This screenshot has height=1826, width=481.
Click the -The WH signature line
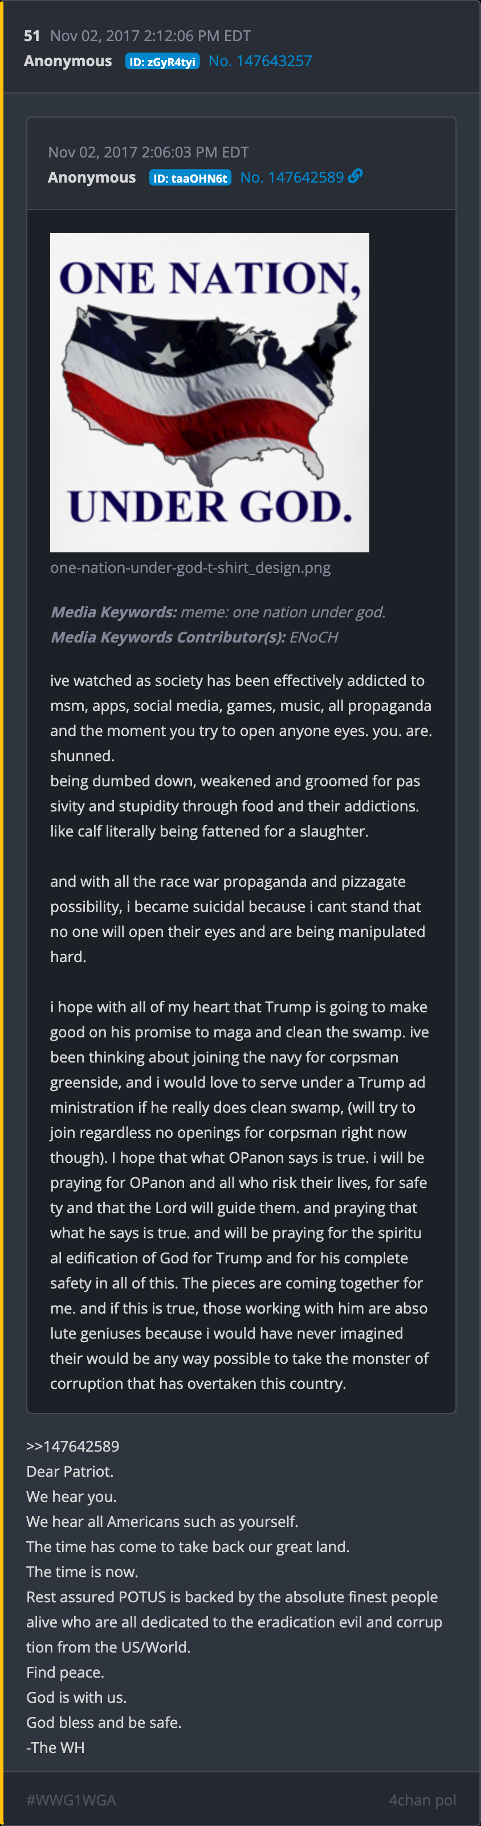(55, 1747)
